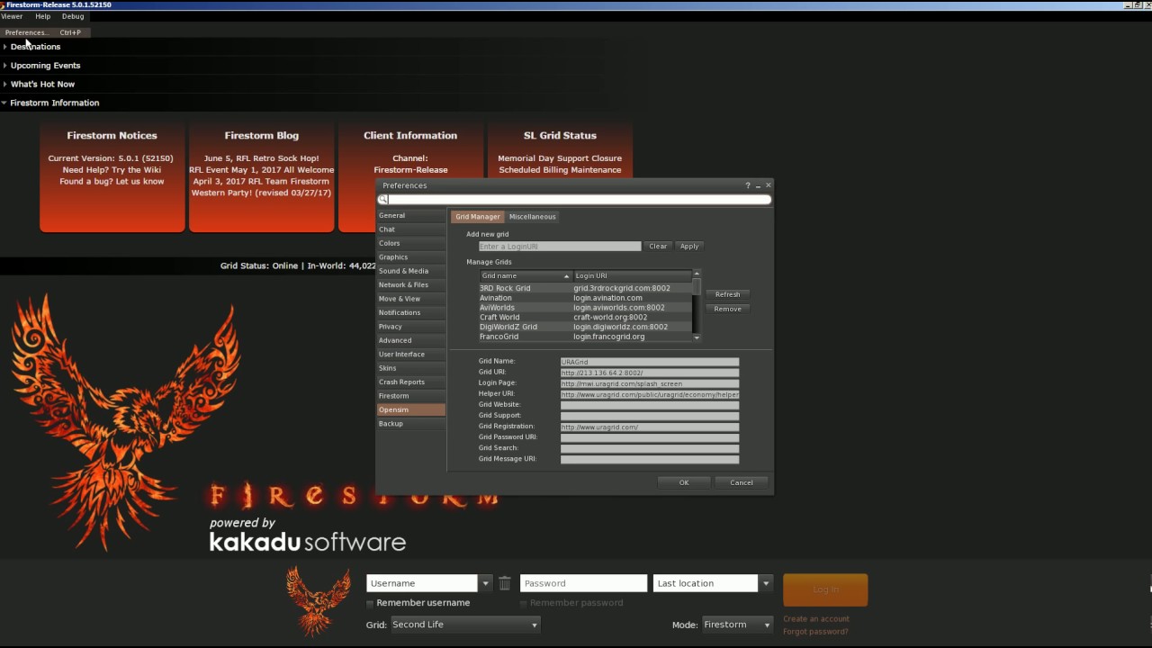Open the Advanced preferences category

(411, 340)
